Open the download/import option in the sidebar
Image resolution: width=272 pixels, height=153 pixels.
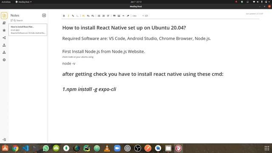pos(4,52)
